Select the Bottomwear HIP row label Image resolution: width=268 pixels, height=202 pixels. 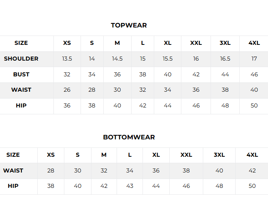tap(13, 186)
